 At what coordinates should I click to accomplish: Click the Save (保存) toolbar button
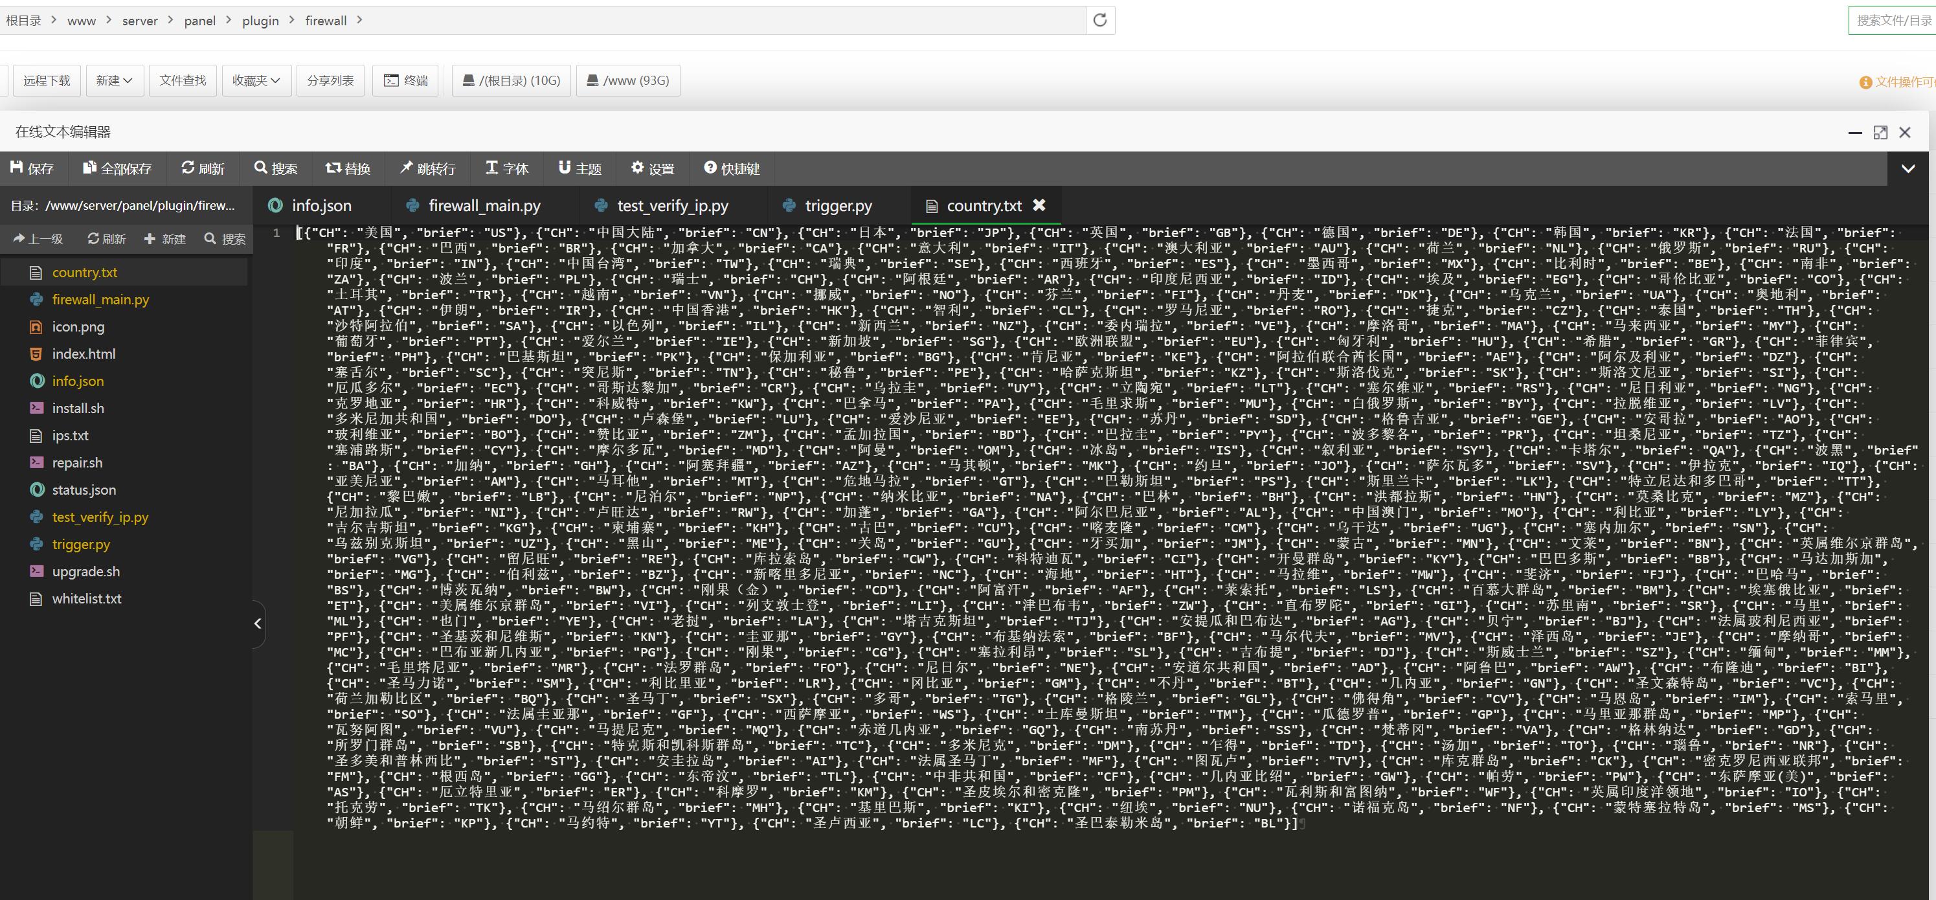(32, 168)
